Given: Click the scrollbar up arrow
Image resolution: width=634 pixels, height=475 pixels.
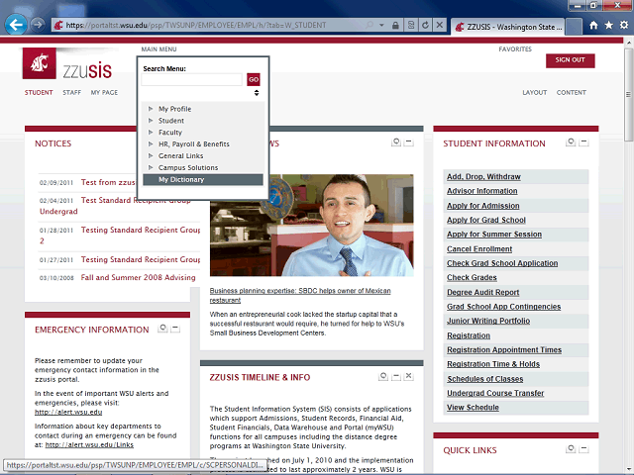Looking at the screenshot, I should click(x=629, y=42).
